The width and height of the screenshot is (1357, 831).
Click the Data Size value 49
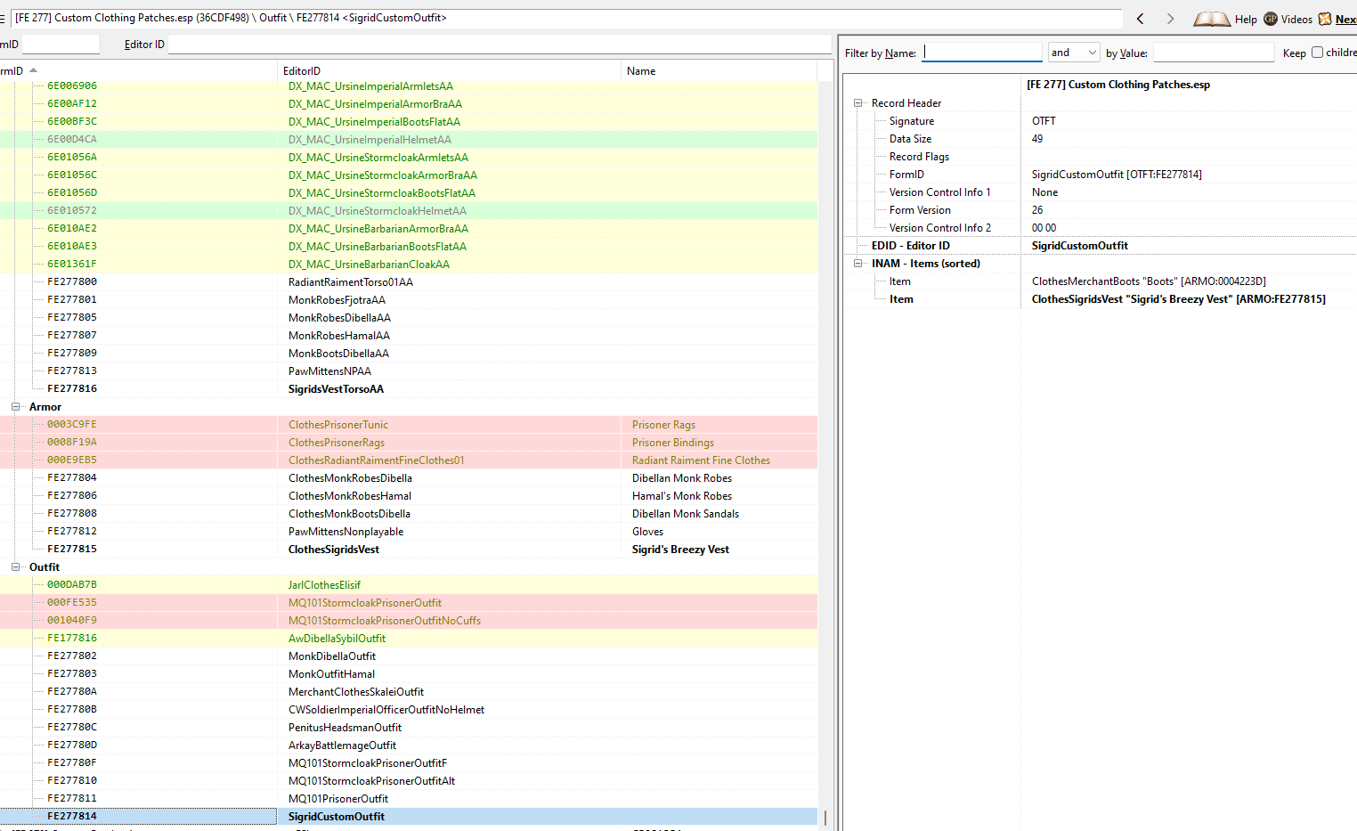[x=1037, y=139]
